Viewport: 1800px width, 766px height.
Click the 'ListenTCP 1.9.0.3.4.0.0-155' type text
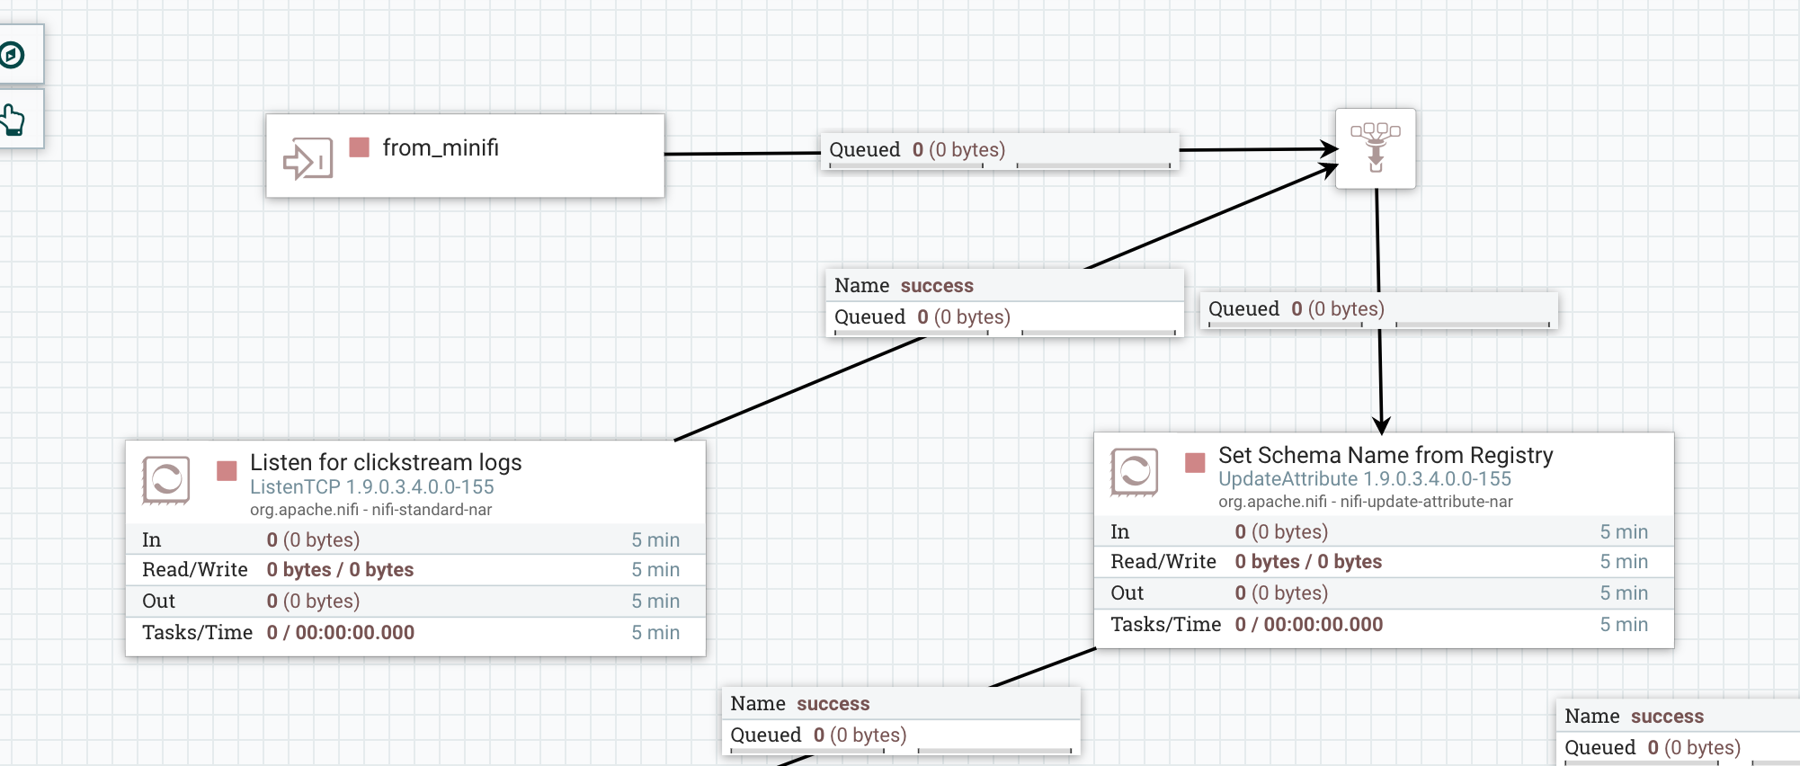372,487
